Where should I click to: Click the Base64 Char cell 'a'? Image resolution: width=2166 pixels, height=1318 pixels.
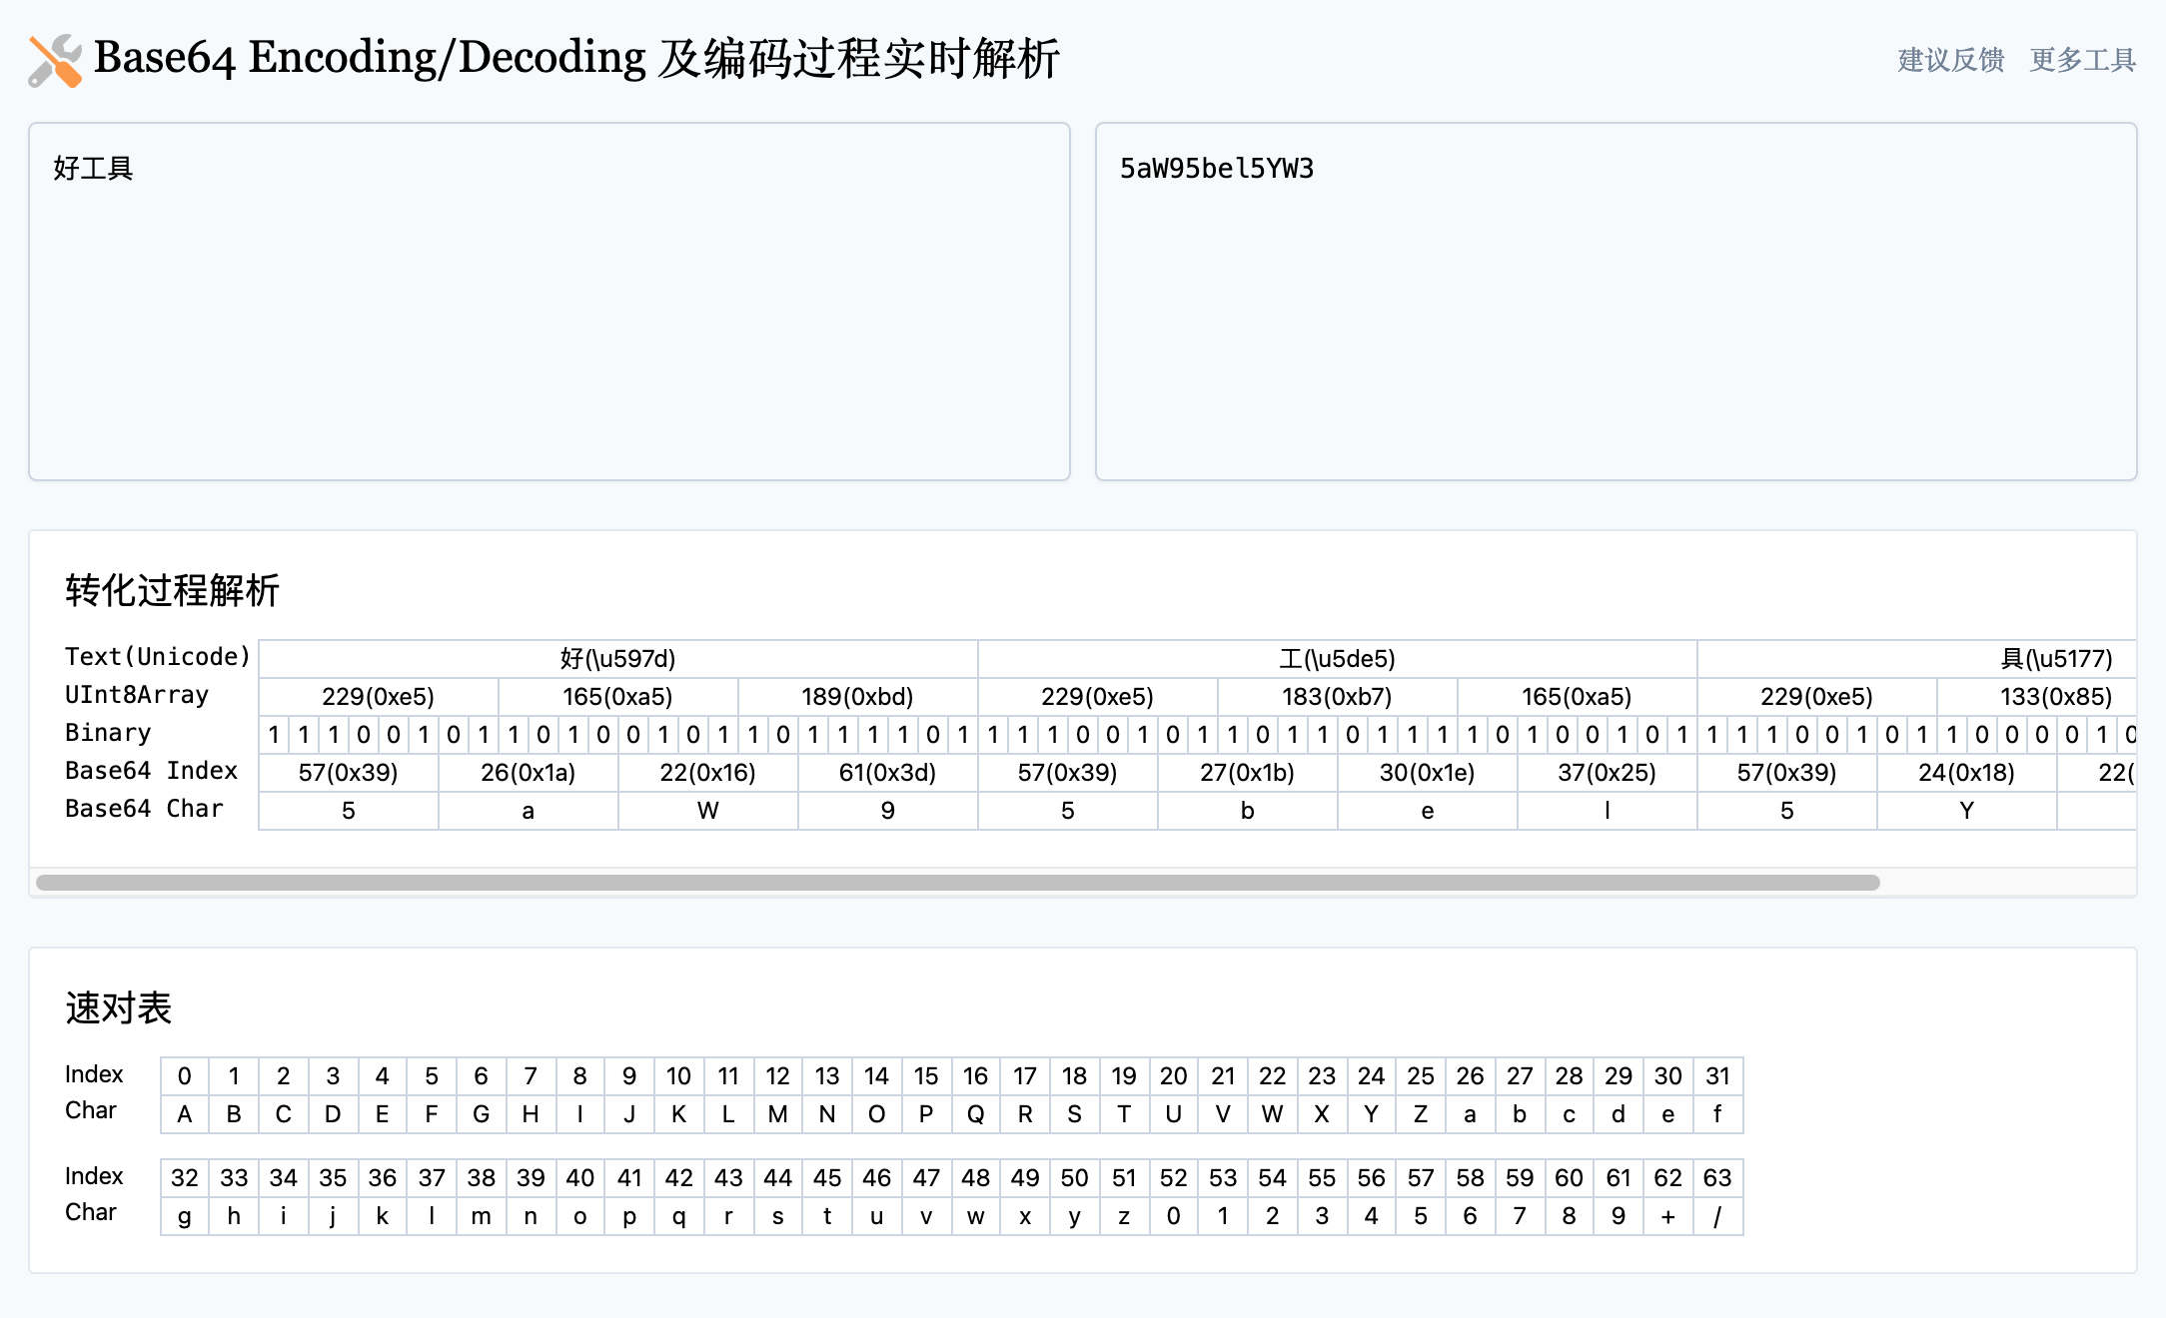[x=529, y=811]
